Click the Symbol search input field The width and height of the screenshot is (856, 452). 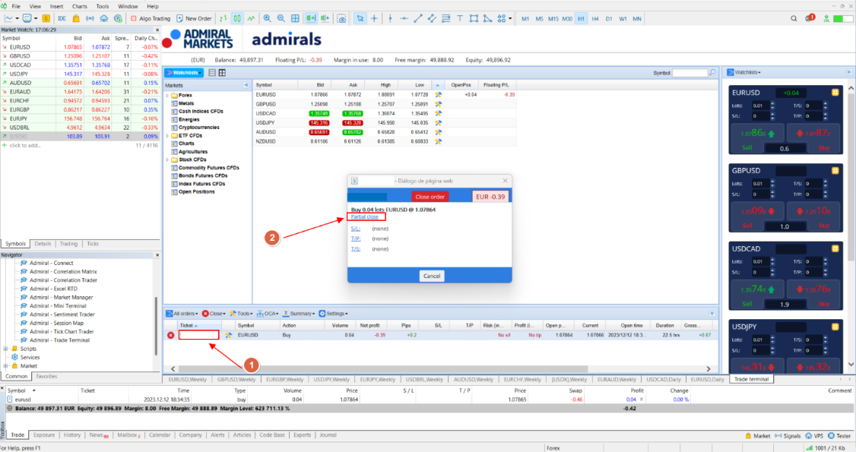pos(690,72)
